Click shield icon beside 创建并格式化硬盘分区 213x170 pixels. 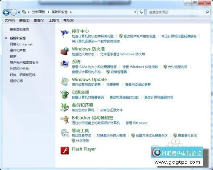pos(133,136)
